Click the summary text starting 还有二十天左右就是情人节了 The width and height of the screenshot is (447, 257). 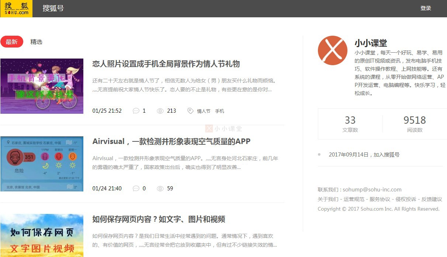click(x=184, y=85)
